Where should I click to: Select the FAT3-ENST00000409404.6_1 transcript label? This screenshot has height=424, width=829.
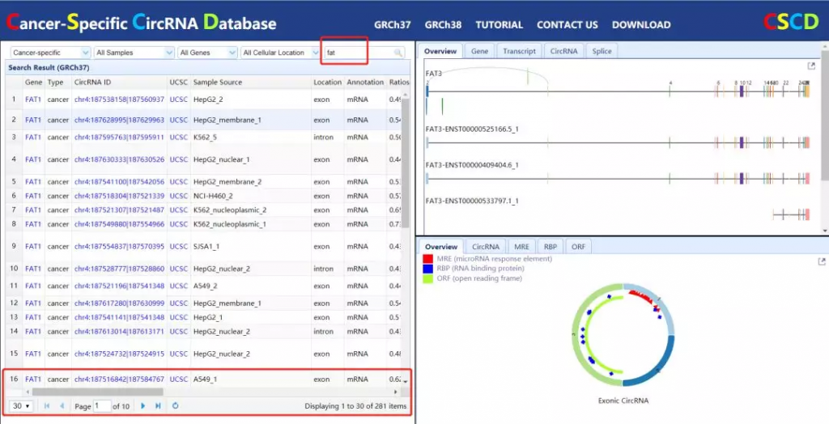coord(472,165)
